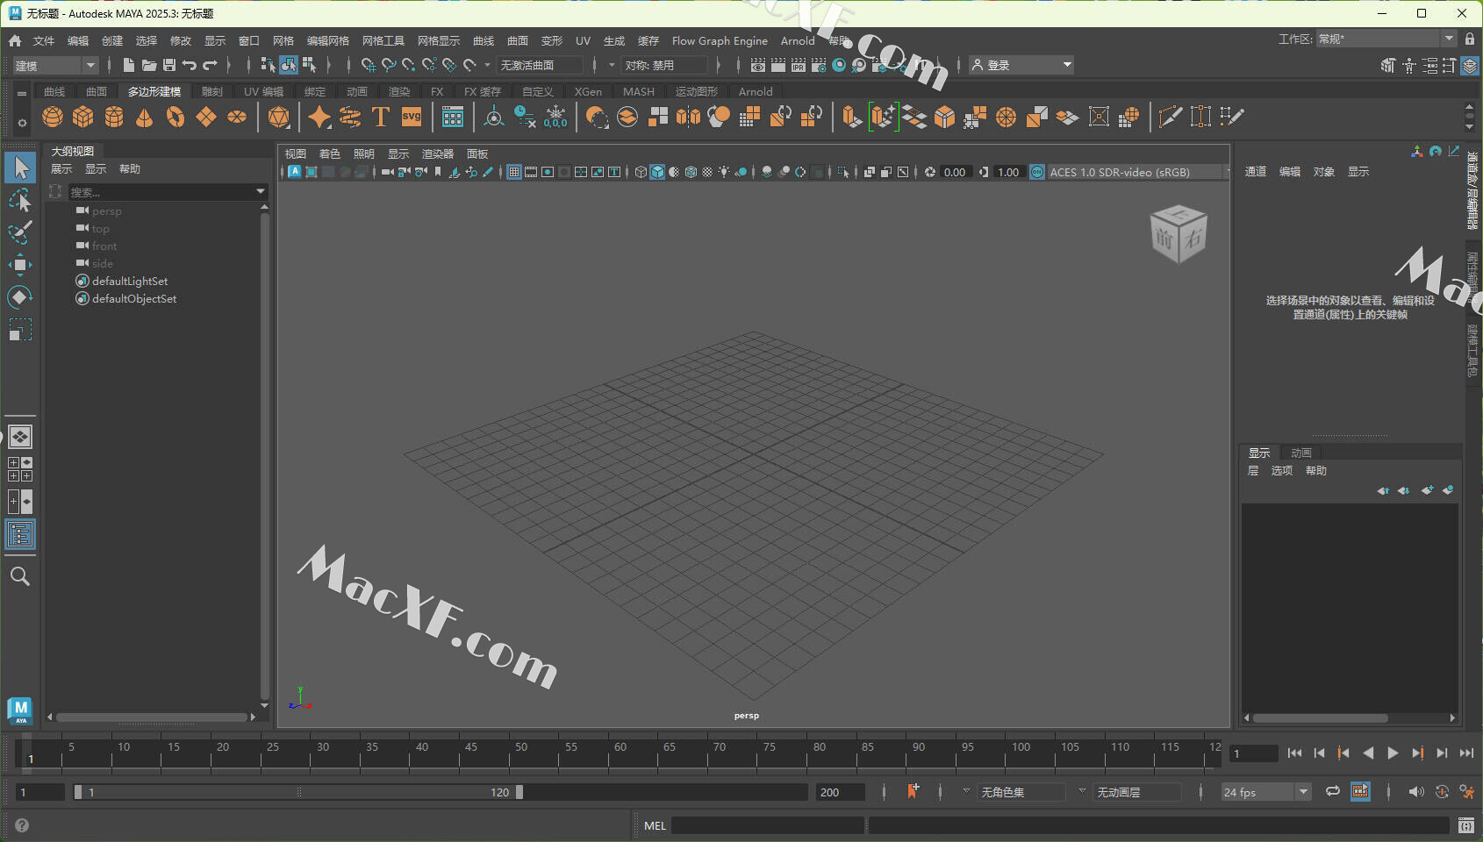Choose the Paint selection tool
The image size is (1483, 842).
[x=19, y=232]
